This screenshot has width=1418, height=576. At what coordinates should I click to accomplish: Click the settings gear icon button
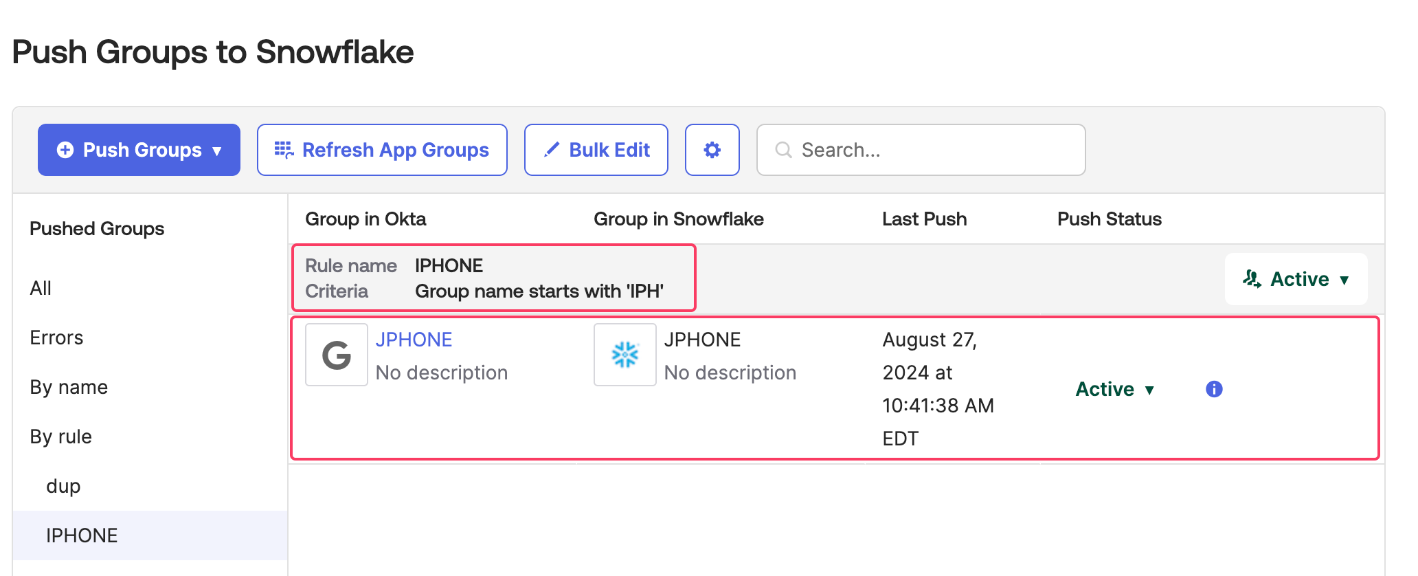click(x=712, y=150)
